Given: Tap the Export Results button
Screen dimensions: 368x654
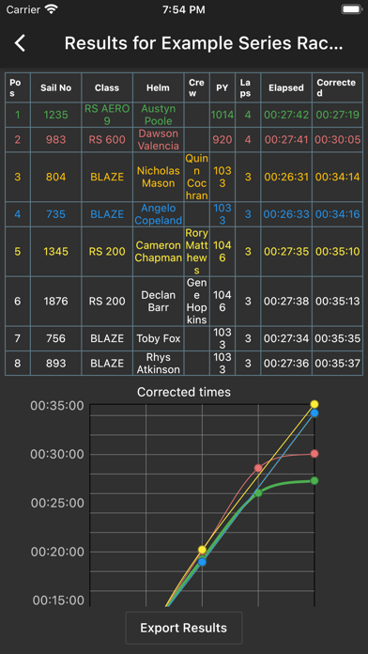Looking at the screenshot, I should (184, 628).
